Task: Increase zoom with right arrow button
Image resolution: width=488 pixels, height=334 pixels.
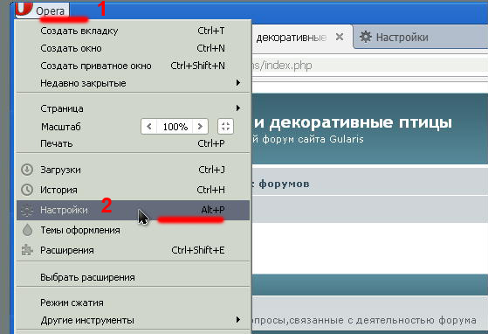Action: click(x=200, y=127)
